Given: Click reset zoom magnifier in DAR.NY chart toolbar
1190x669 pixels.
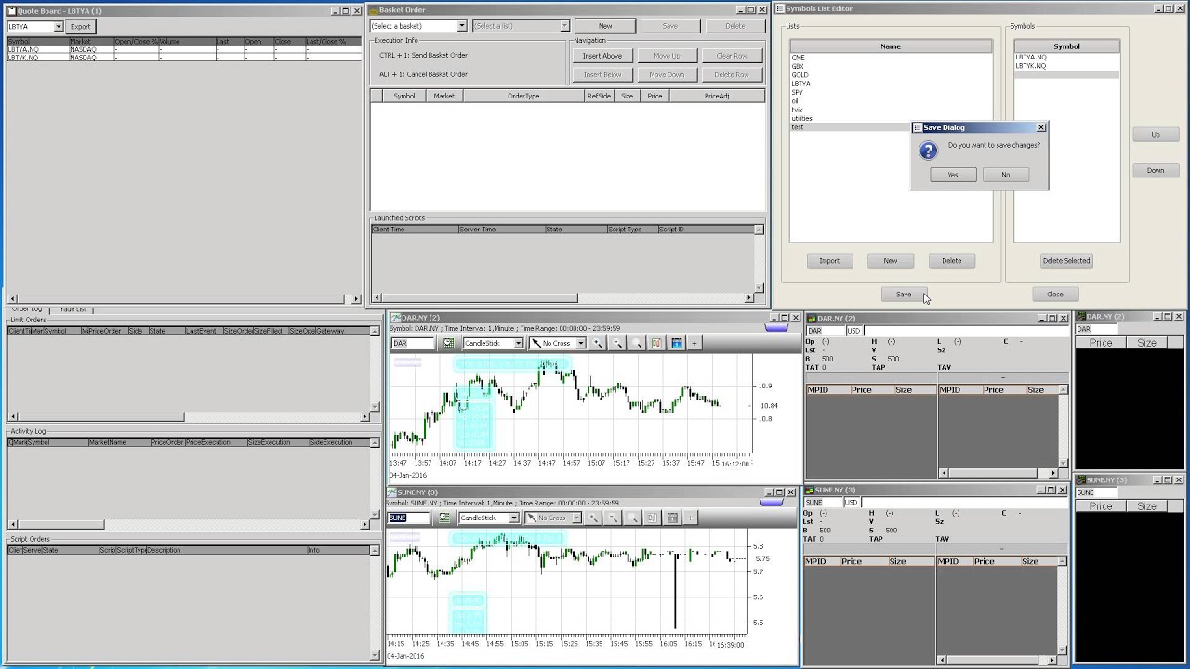Looking at the screenshot, I should [x=637, y=343].
